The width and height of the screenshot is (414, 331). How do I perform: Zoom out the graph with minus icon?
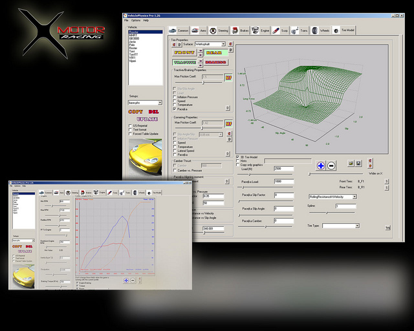click(x=331, y=165)
